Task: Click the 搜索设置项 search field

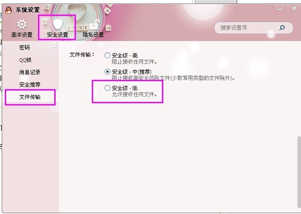Action: 254,28
